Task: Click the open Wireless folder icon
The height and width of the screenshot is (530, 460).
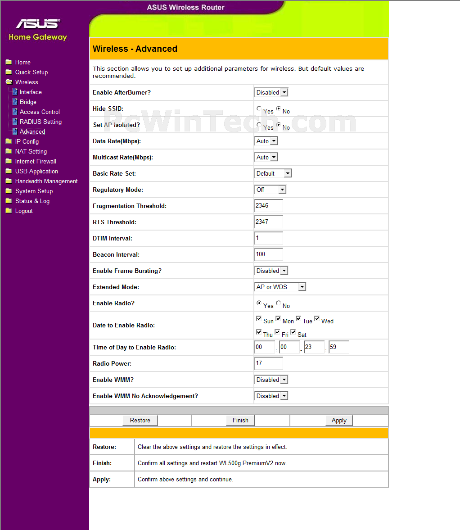Action: 9,82
